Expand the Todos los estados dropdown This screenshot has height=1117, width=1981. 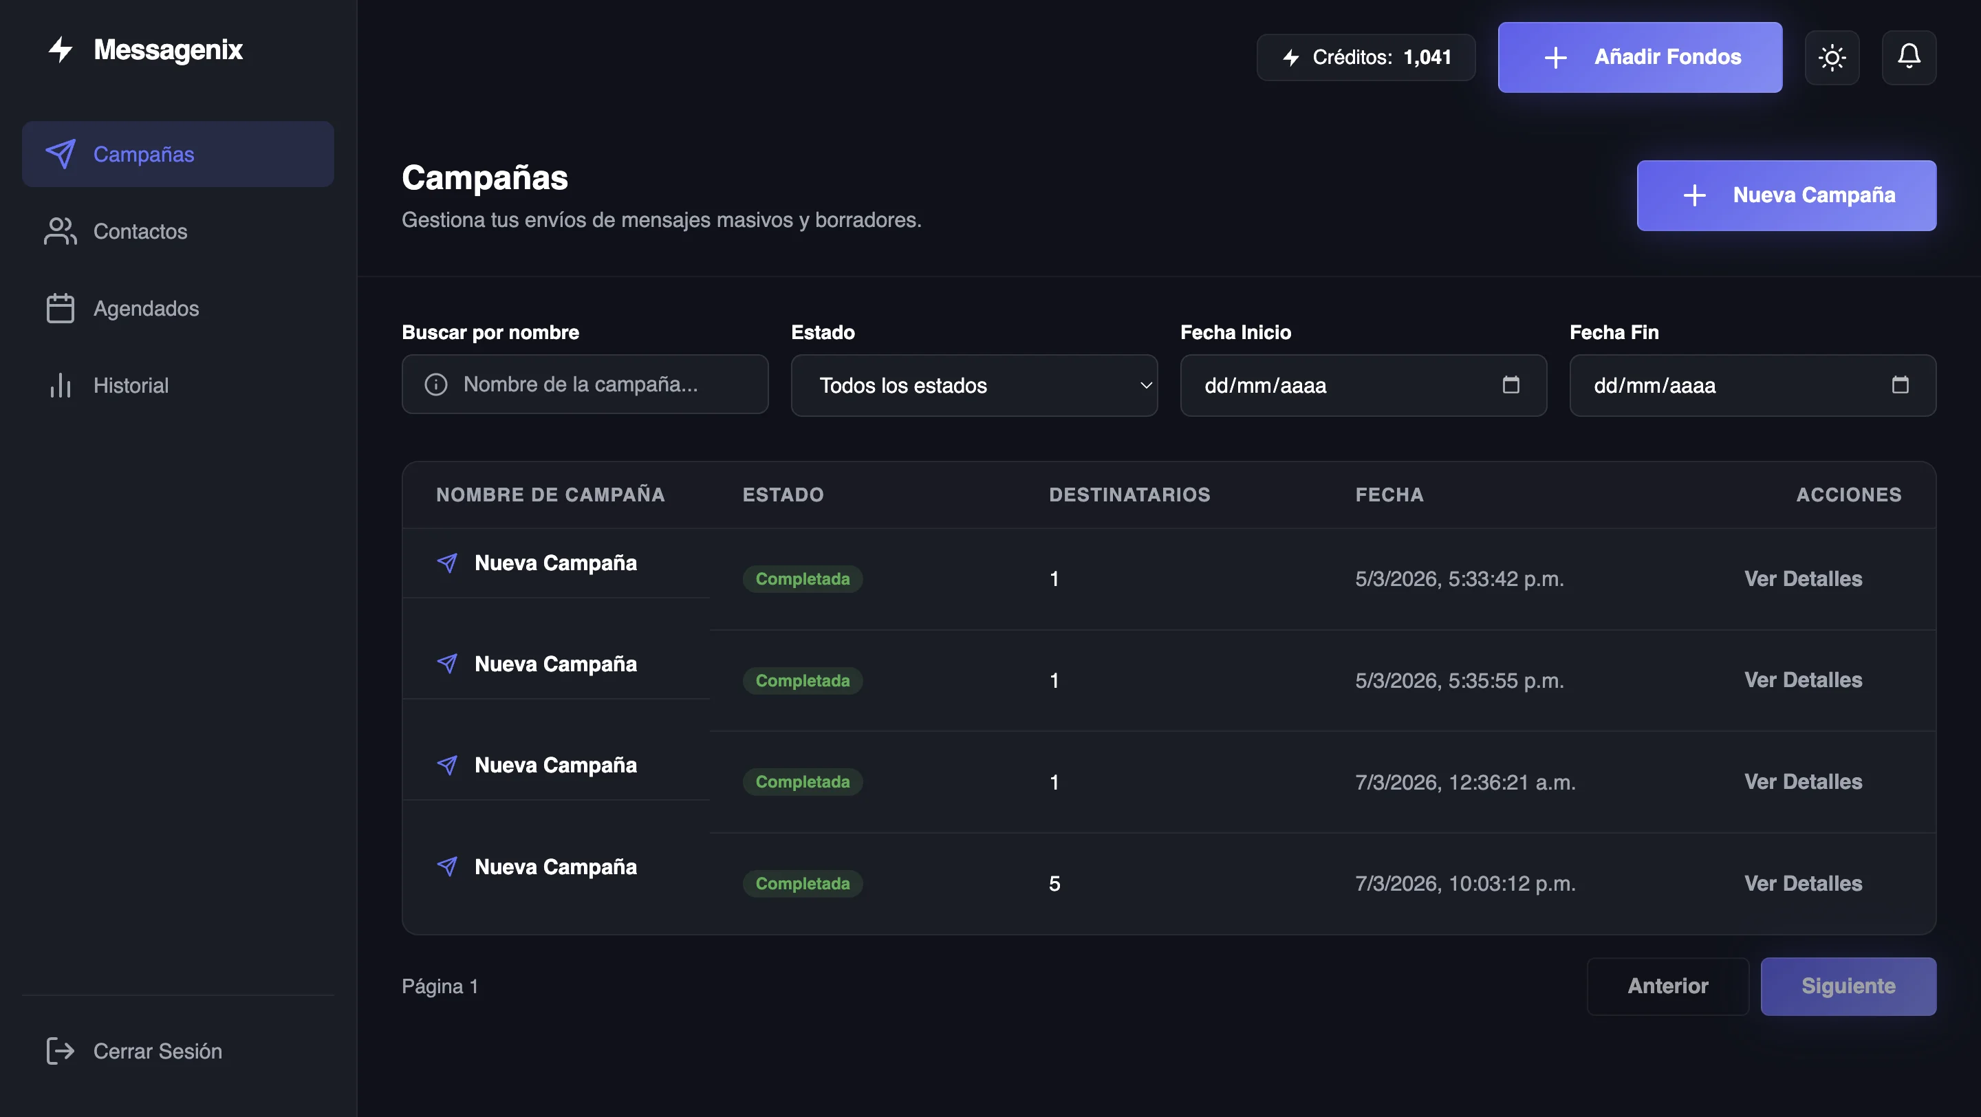tap(973, 385)
